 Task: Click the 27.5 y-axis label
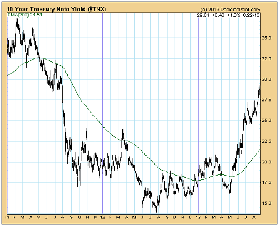[267, 100]
